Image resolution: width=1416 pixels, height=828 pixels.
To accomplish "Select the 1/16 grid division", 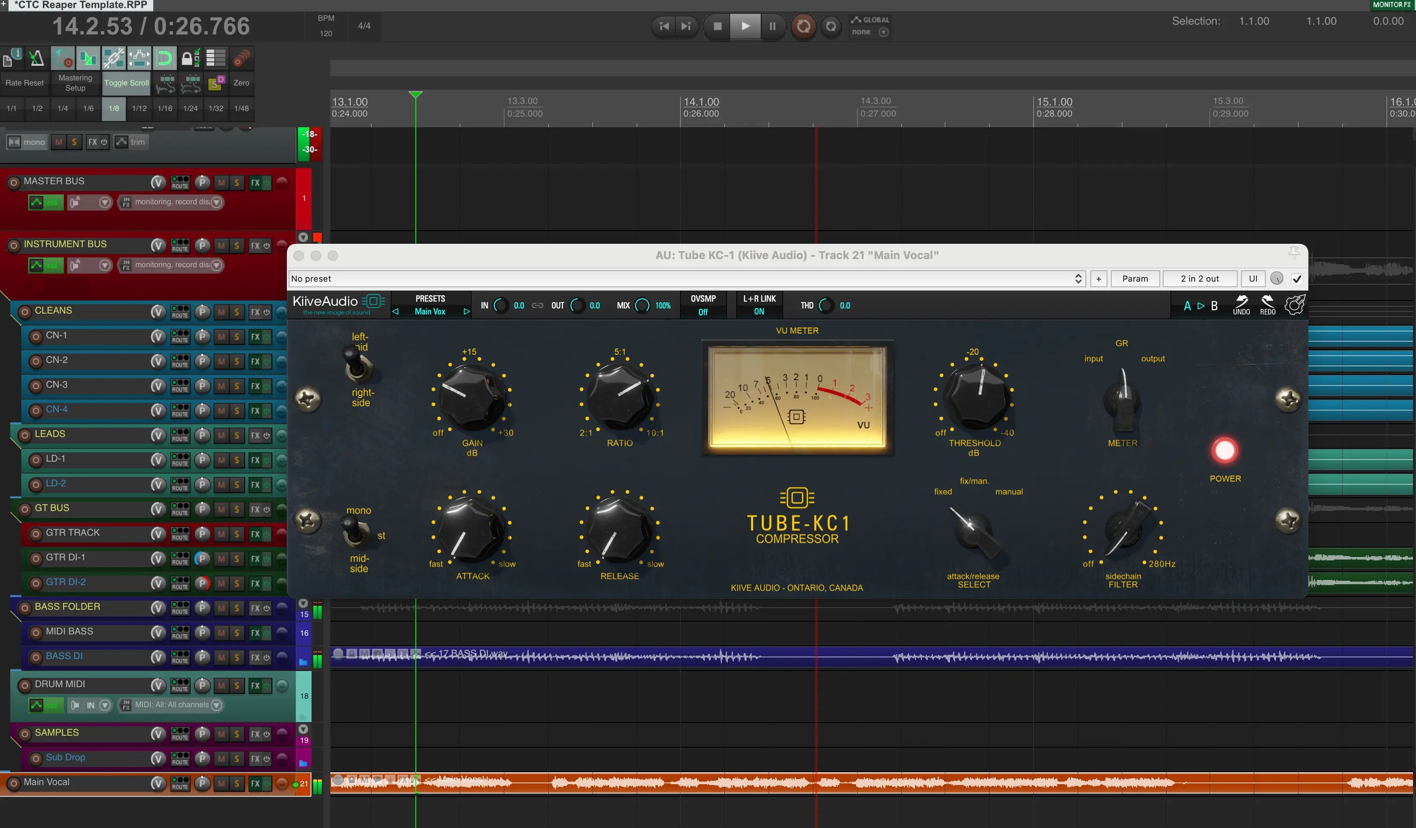I will (165, 108).
